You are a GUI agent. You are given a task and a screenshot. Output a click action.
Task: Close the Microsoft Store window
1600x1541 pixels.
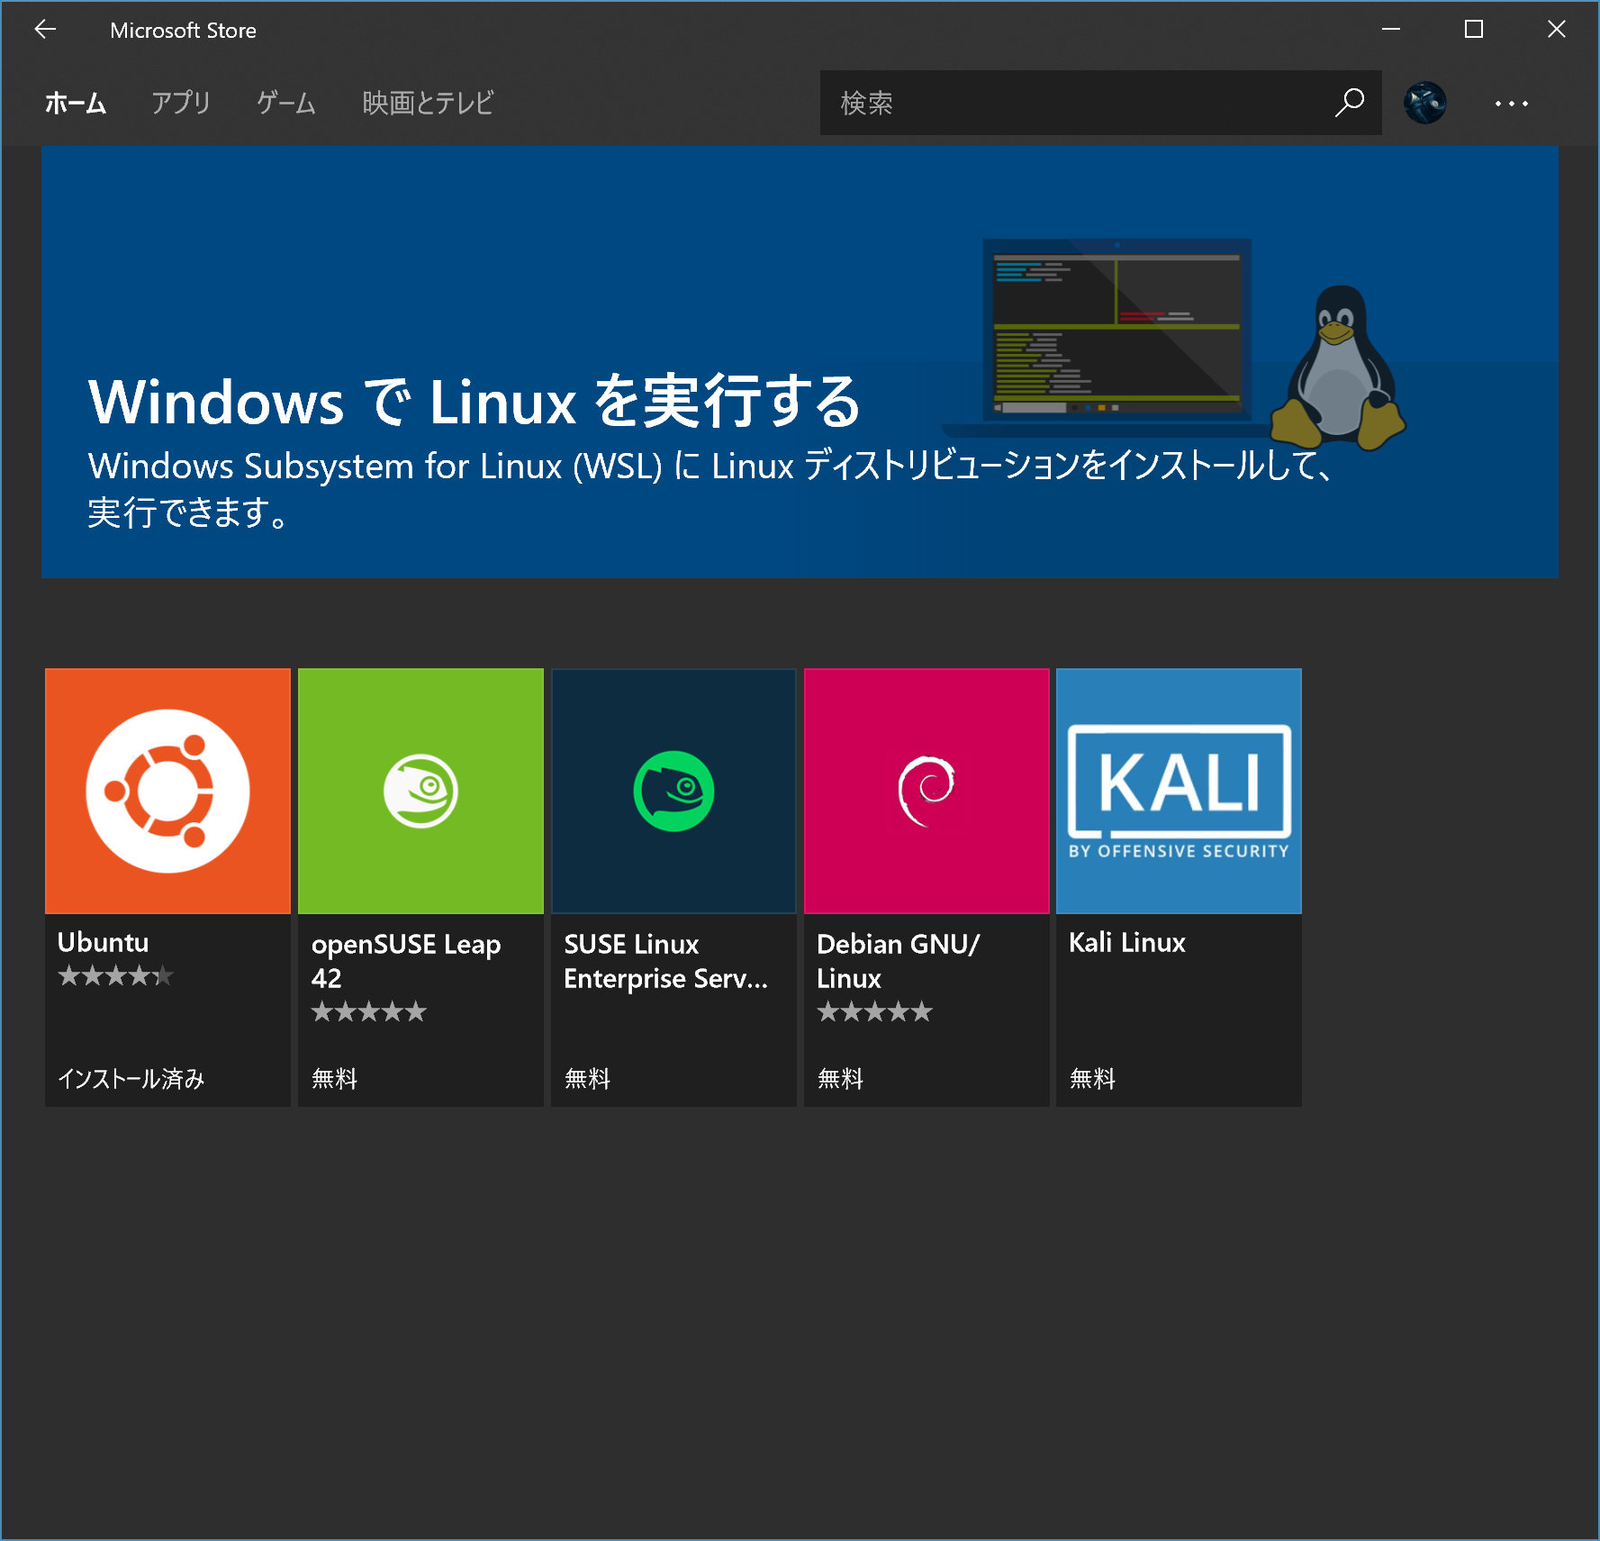tap(1557, 30)
